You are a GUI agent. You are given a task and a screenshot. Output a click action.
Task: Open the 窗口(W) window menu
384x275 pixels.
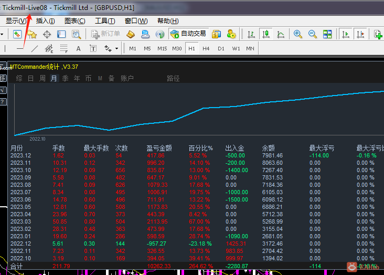tap(136, 21)
